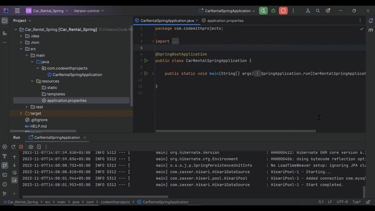Open the Structure tool window icon
375x211 pixels.
(x=5, y=33)
